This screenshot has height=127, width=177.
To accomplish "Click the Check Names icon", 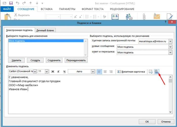I will pos(129,17).
